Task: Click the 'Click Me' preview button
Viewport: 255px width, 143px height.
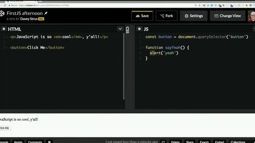Action: pos(5,128)
